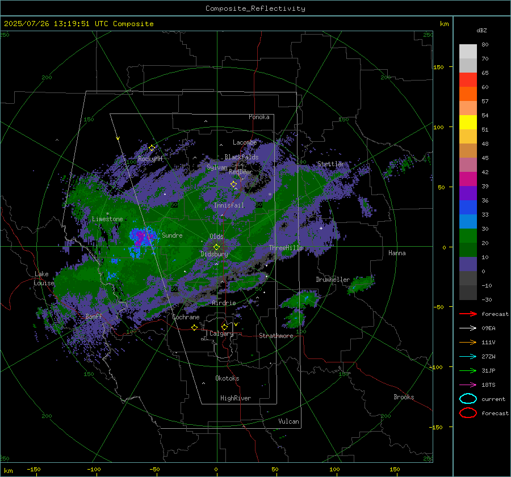This screenshot has width=511, height=477.
Task: Click the current legend label
Action: pyautogui.click(x=493, y=399)
